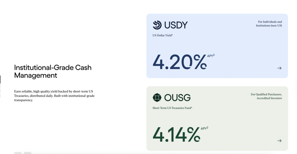Select the active black section indicator bar
Screen dimensions: 297x154
tap(0, 79)
